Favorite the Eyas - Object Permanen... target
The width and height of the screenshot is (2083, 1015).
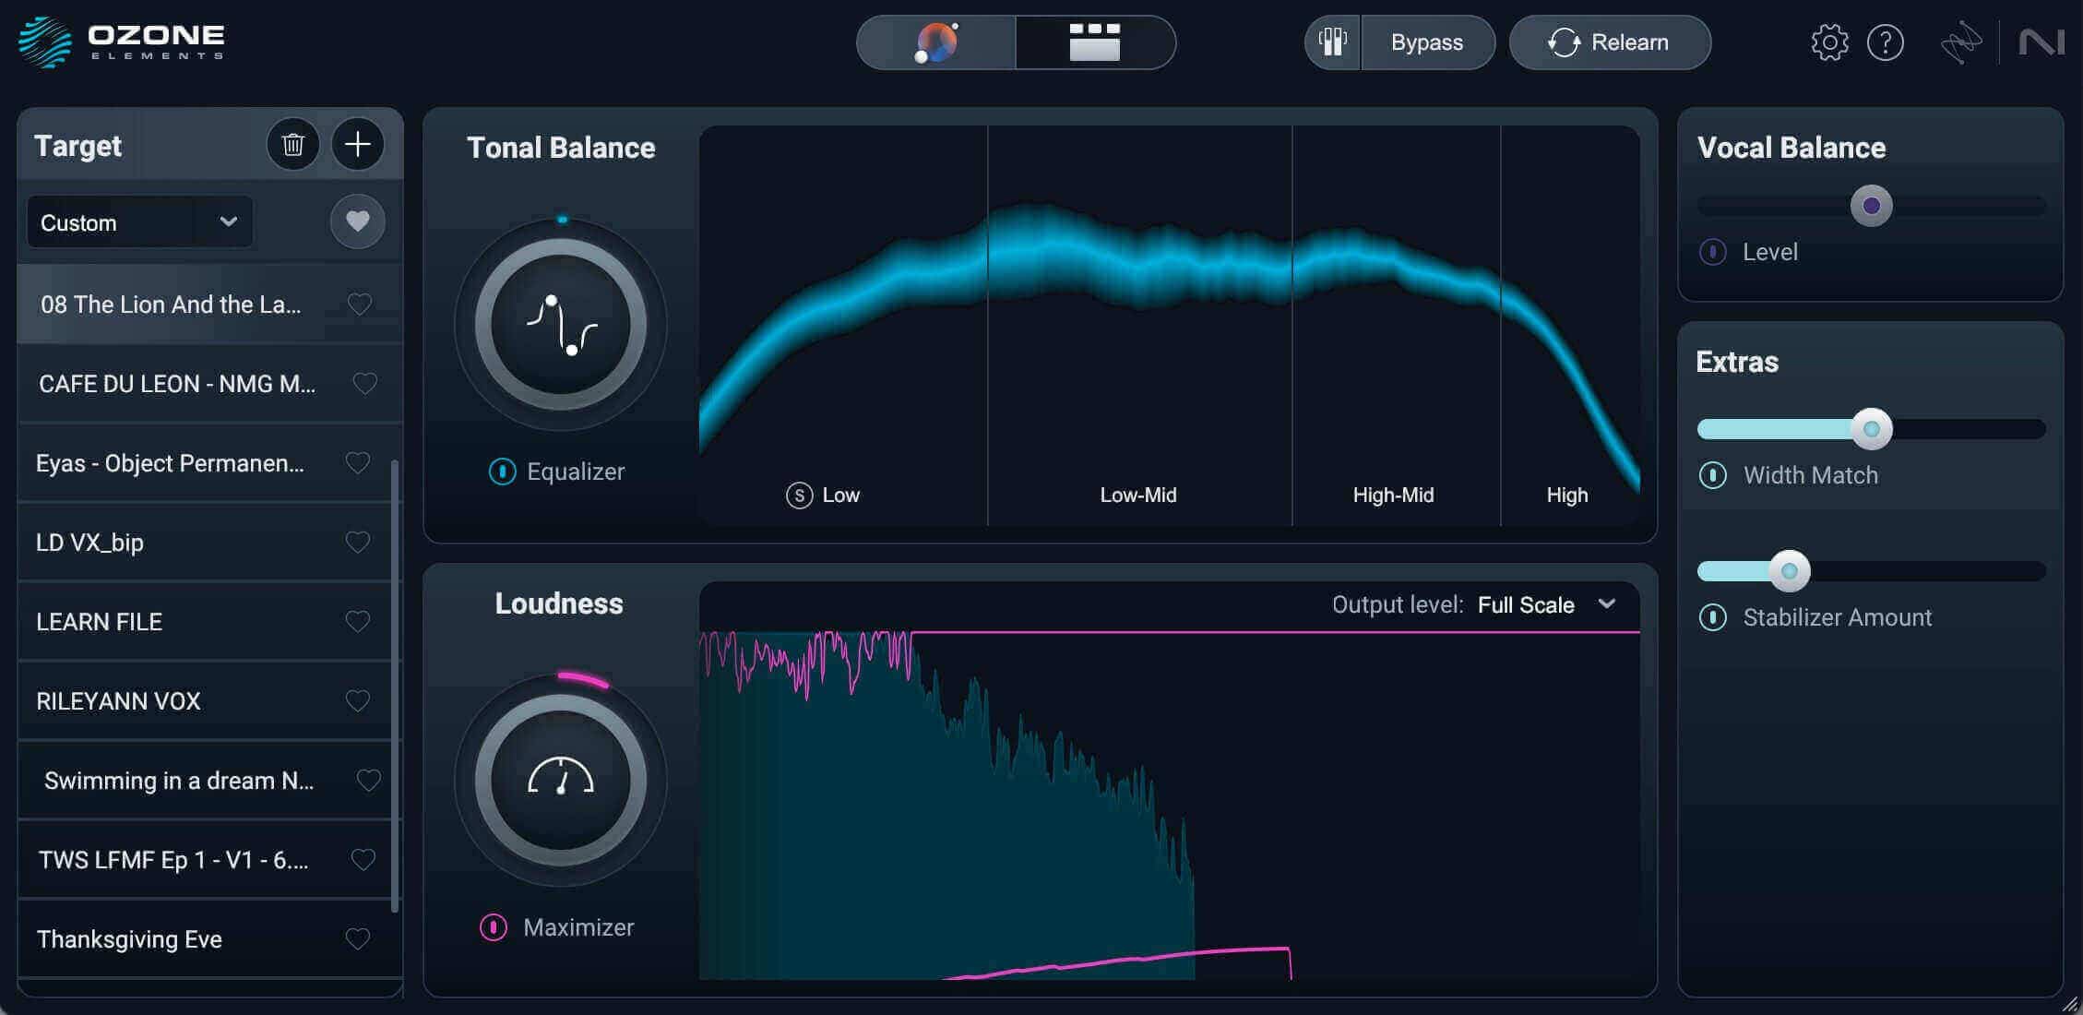tap(358, 463)
